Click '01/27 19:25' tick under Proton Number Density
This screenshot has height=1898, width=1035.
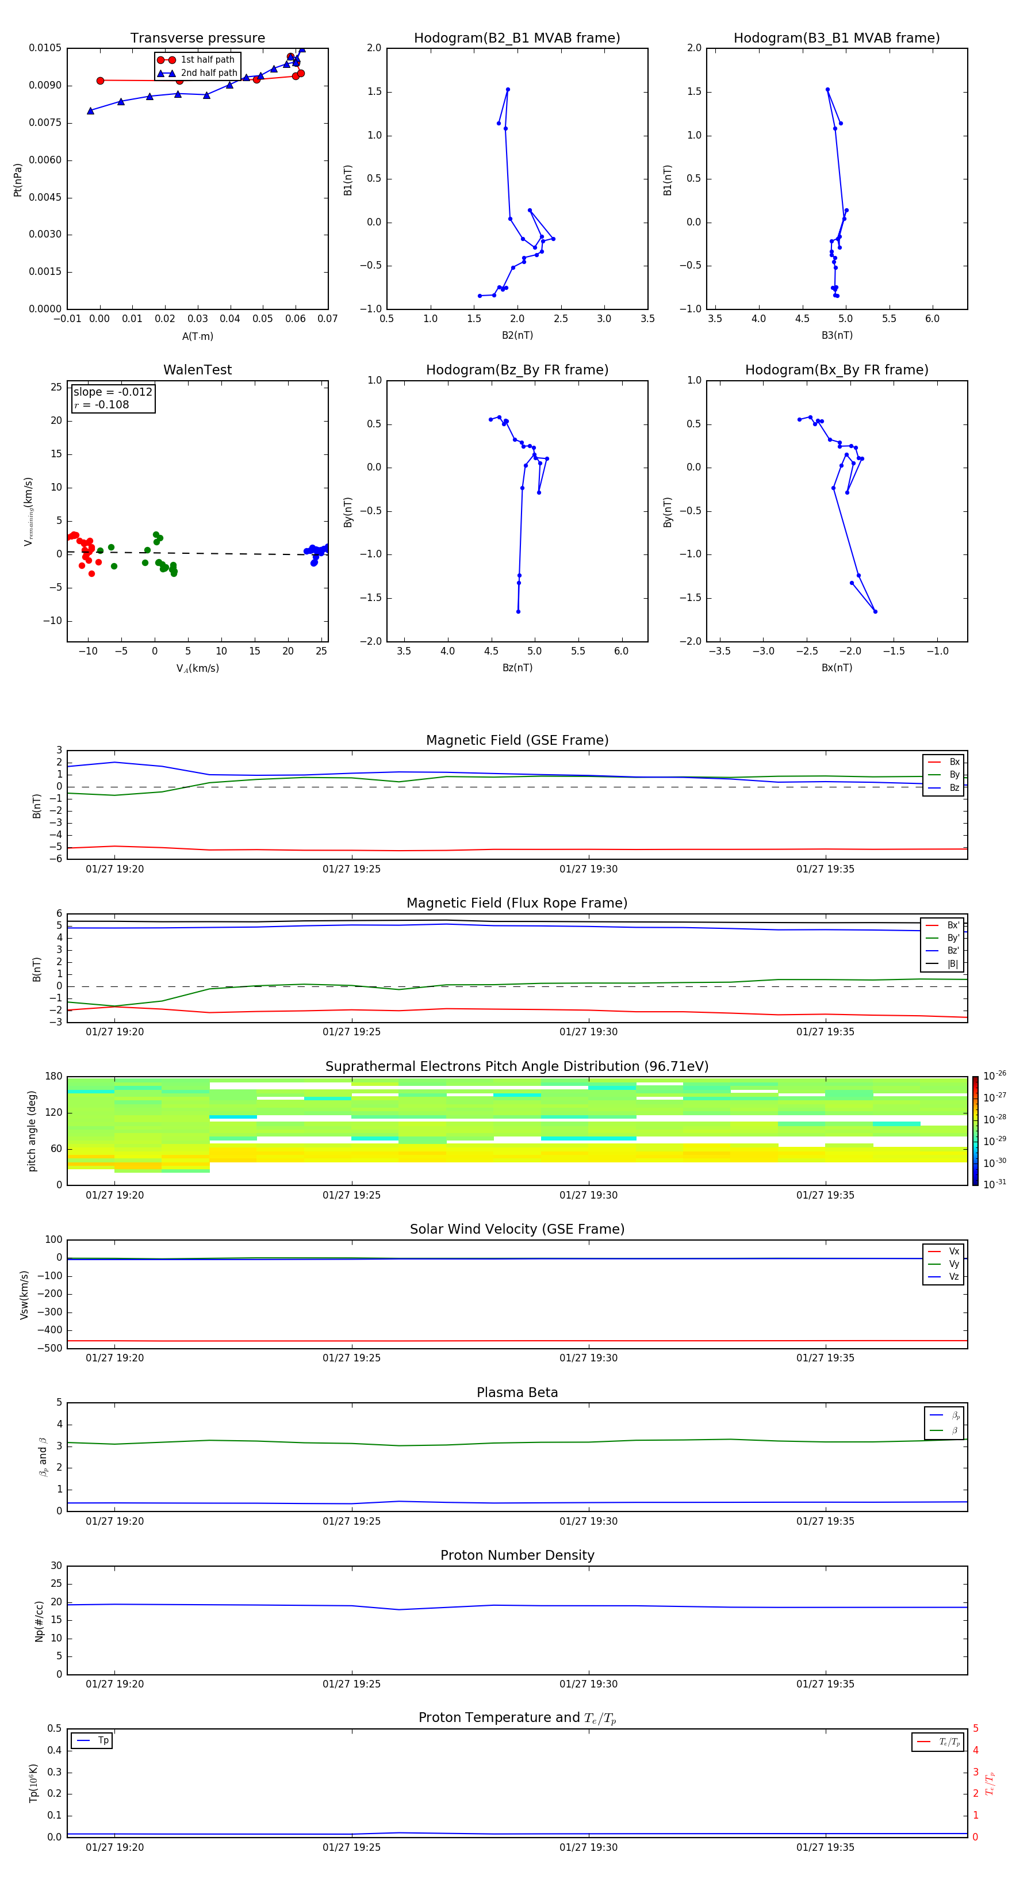[x=351, y=1684]
